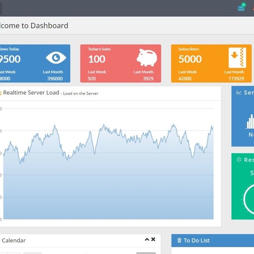
Task: Click the Subscribers count 5000
Action: coord(190,59)
